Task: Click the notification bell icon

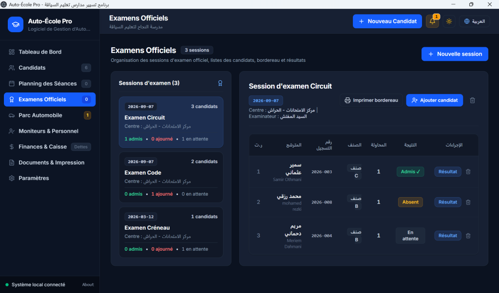Action: pyautogui.click(x=432, y=21)
